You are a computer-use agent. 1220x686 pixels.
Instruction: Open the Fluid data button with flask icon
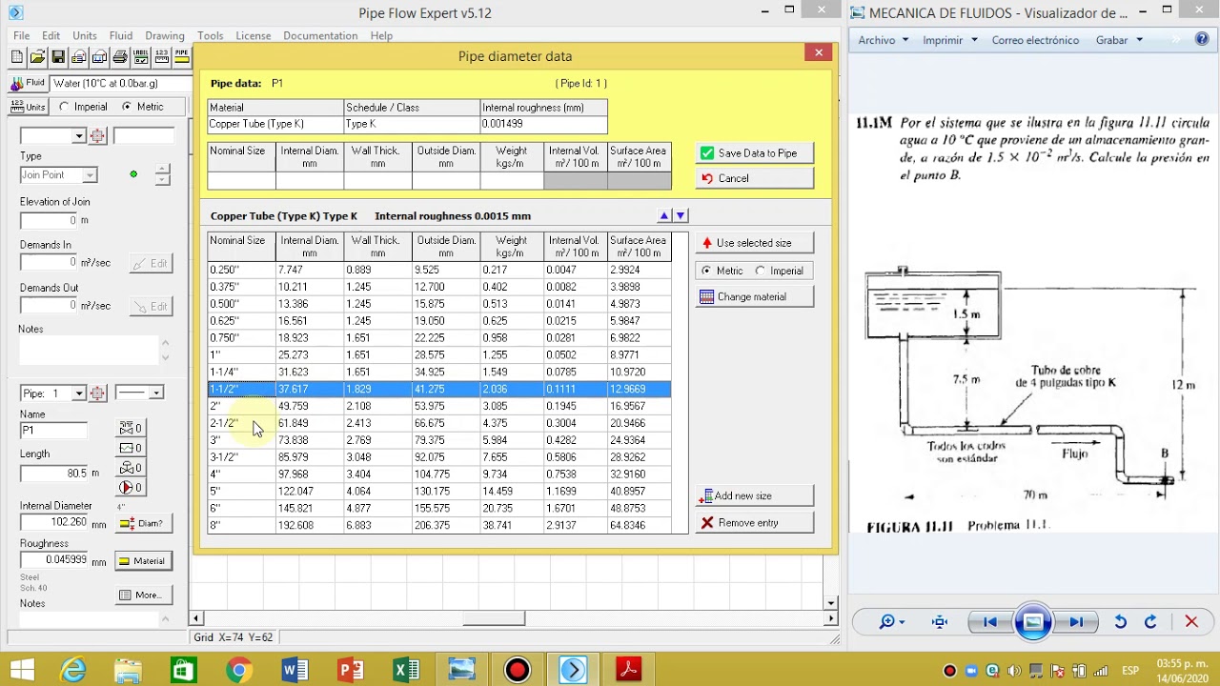click(27, 83)
